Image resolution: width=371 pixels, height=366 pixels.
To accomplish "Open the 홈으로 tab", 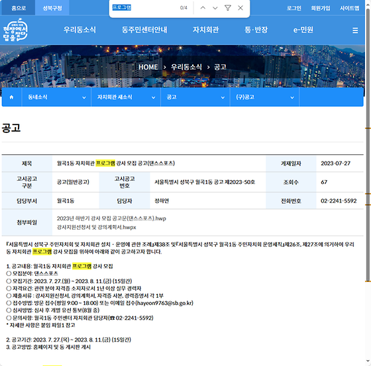I will click(19, 8).
